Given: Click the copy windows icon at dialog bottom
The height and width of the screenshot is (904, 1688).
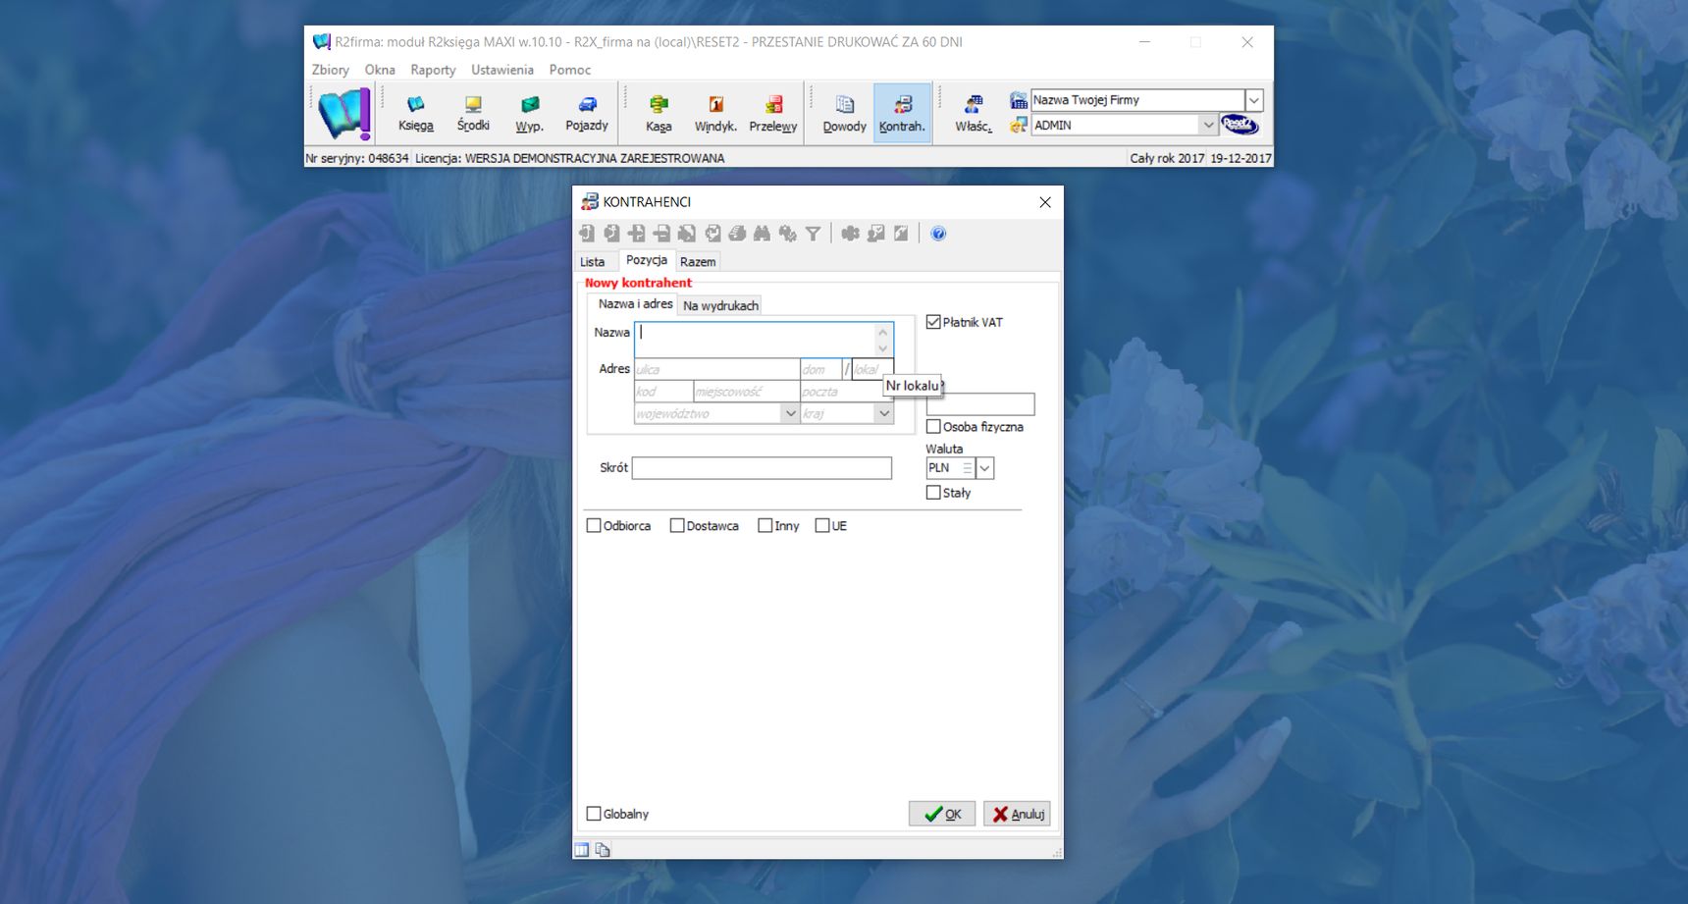Looking at the screenshot, I should tap(603, 849).
